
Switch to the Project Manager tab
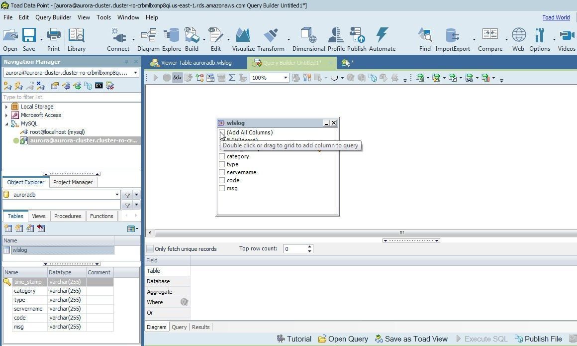coord(73,182)
